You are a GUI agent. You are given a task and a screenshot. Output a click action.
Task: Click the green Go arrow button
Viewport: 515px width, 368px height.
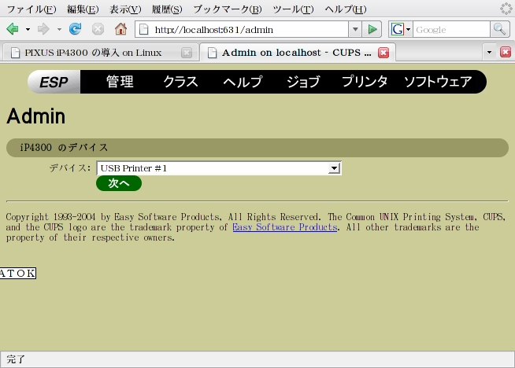pos(372,30)
